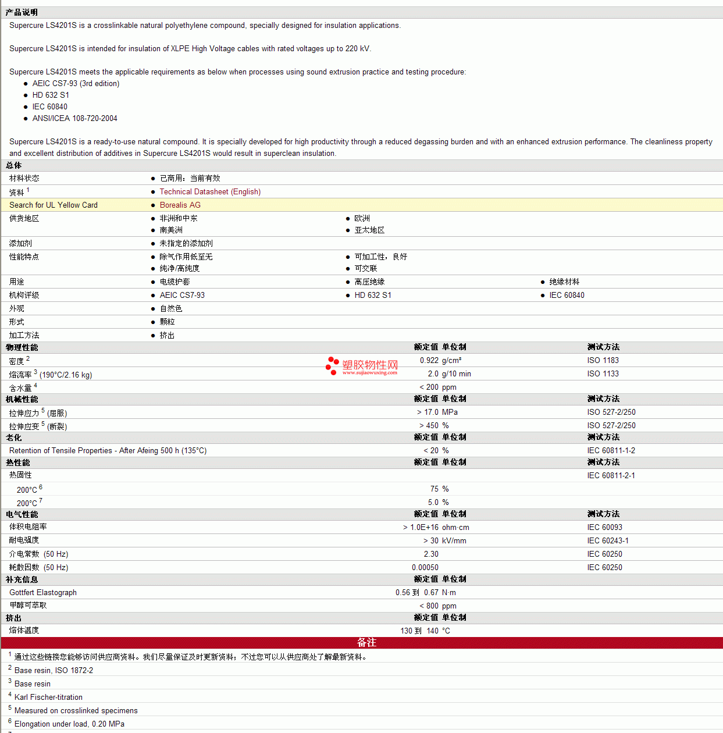Select the AEIC CS7-93 (3rd edition) bullet

76,83
